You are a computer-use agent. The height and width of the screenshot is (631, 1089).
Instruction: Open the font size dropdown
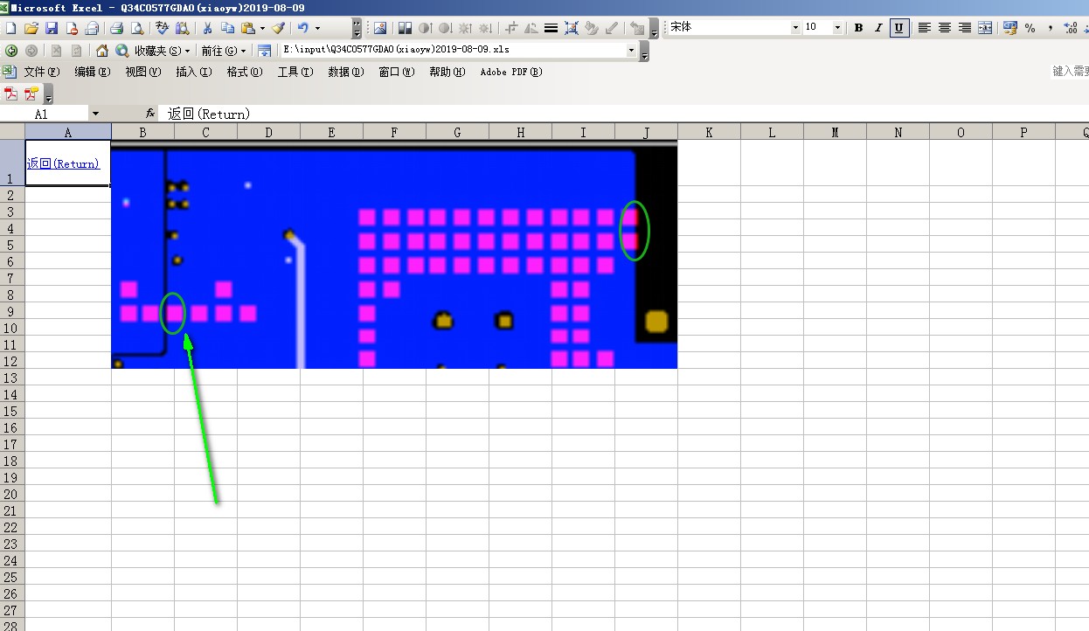[837, 28]
